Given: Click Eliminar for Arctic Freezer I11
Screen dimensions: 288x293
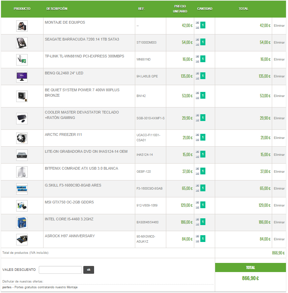Looking at the screenshot, I should click(279, 138).
